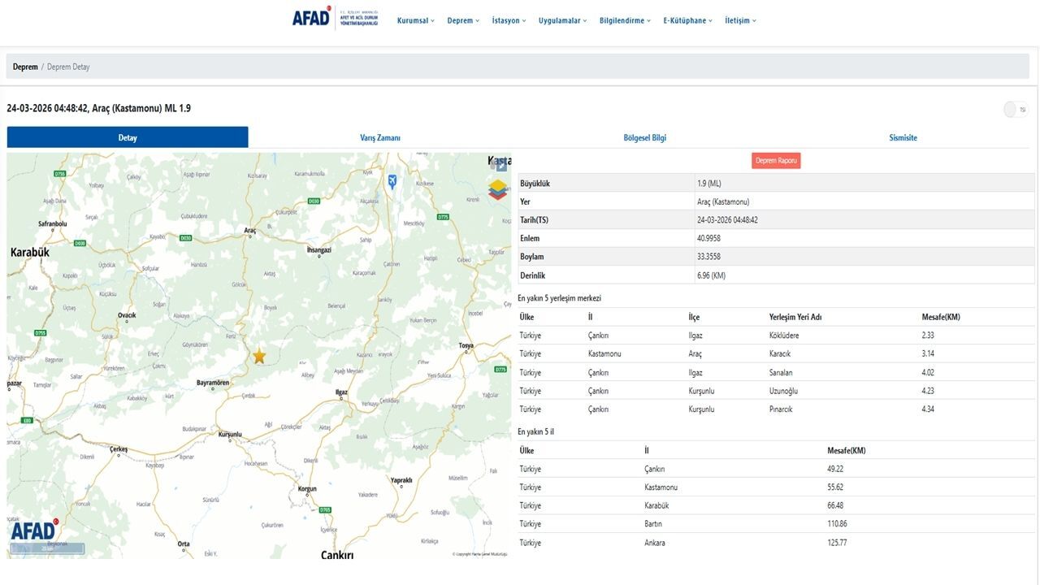1040x585 pixels.
Task: Open the Bölgesel Bilgi tab
Action: (644, 138)
